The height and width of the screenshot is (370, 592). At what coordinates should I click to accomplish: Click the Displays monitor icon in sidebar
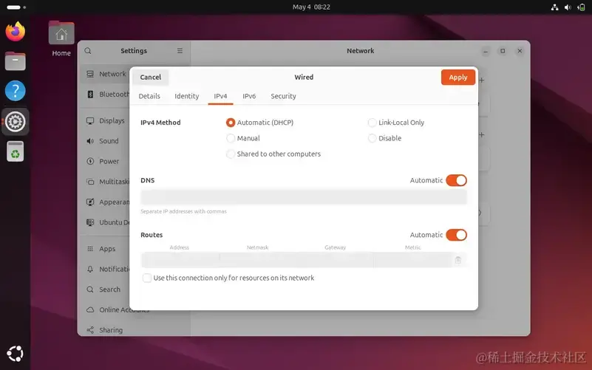coord(90,120)
